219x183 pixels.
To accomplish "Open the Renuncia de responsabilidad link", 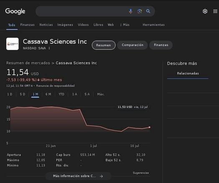I will pos(55,85).
